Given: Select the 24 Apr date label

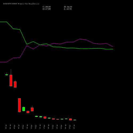Looking at the screenshot, I should (x=66, y=127).
